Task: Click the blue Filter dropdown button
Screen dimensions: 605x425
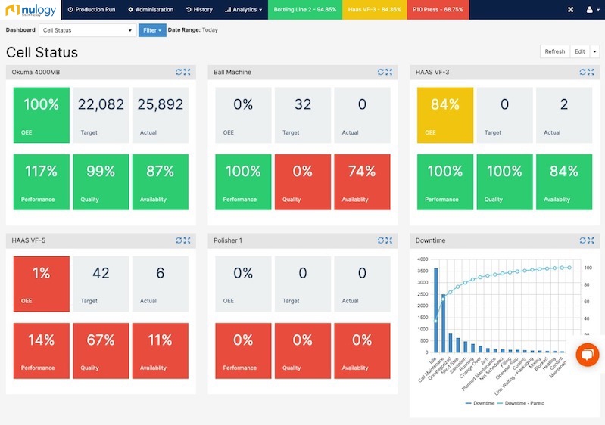Action: (x=152, y=30)
